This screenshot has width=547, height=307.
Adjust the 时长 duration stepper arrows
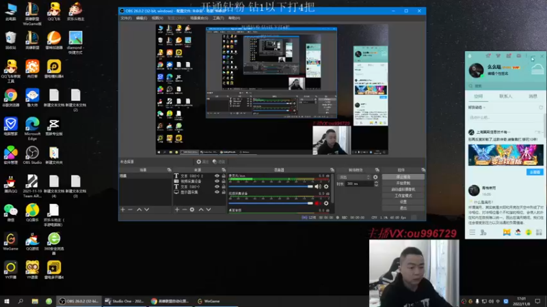coord(376,184)
